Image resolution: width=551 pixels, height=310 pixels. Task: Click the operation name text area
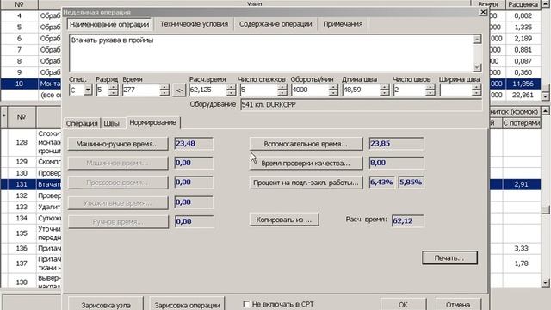pyautogui.click(x=271, y=53)
